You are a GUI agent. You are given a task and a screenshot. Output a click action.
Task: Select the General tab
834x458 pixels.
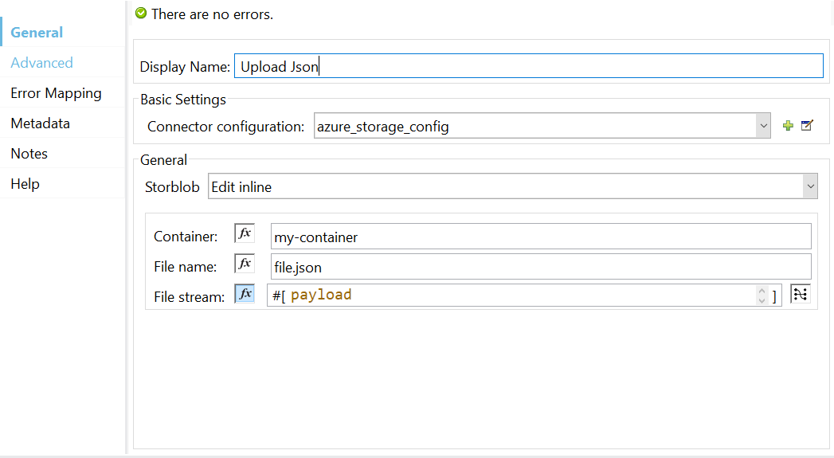pos(37,33)
